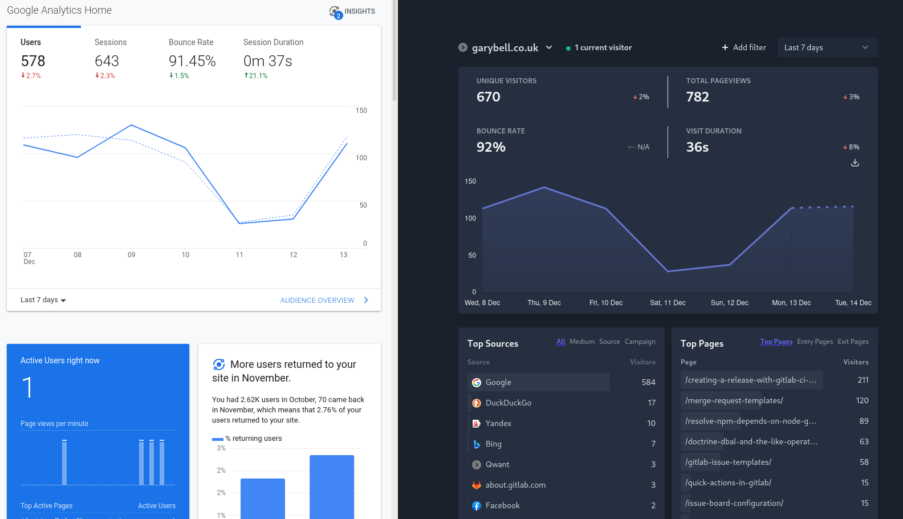Click the Google source icon
This screenshot has width=903, height=519.
pyautogui.click(x=477, y=383)
